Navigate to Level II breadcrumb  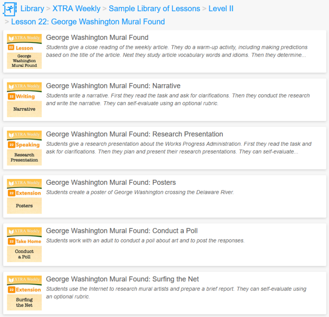[221, 9]
